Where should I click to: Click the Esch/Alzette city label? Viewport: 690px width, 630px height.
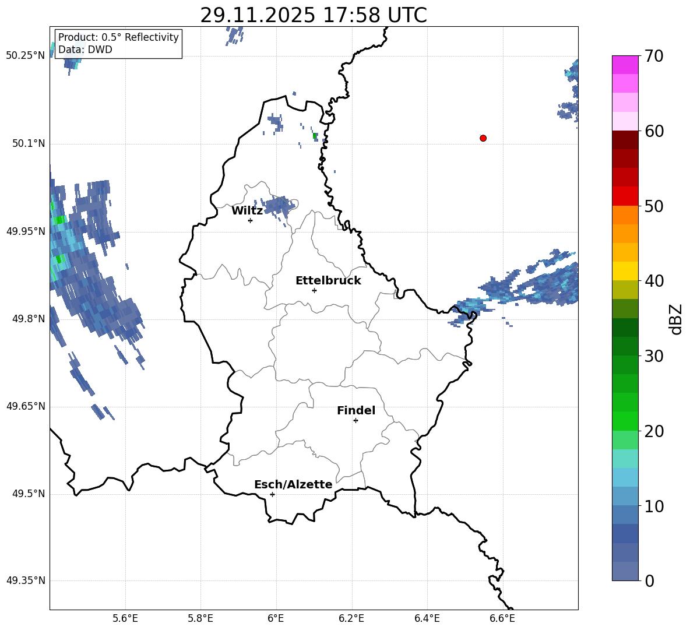[293, 484]
